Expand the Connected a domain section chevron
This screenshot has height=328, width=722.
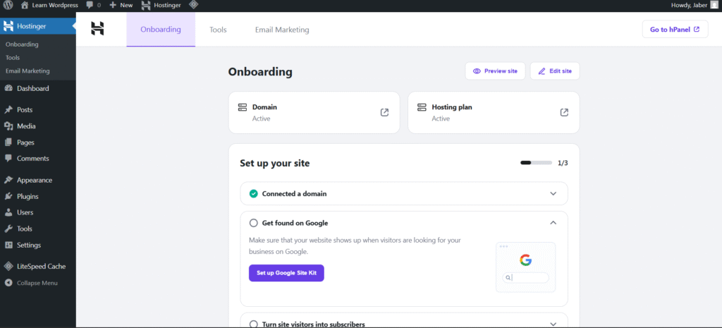(x=553, y=193)
